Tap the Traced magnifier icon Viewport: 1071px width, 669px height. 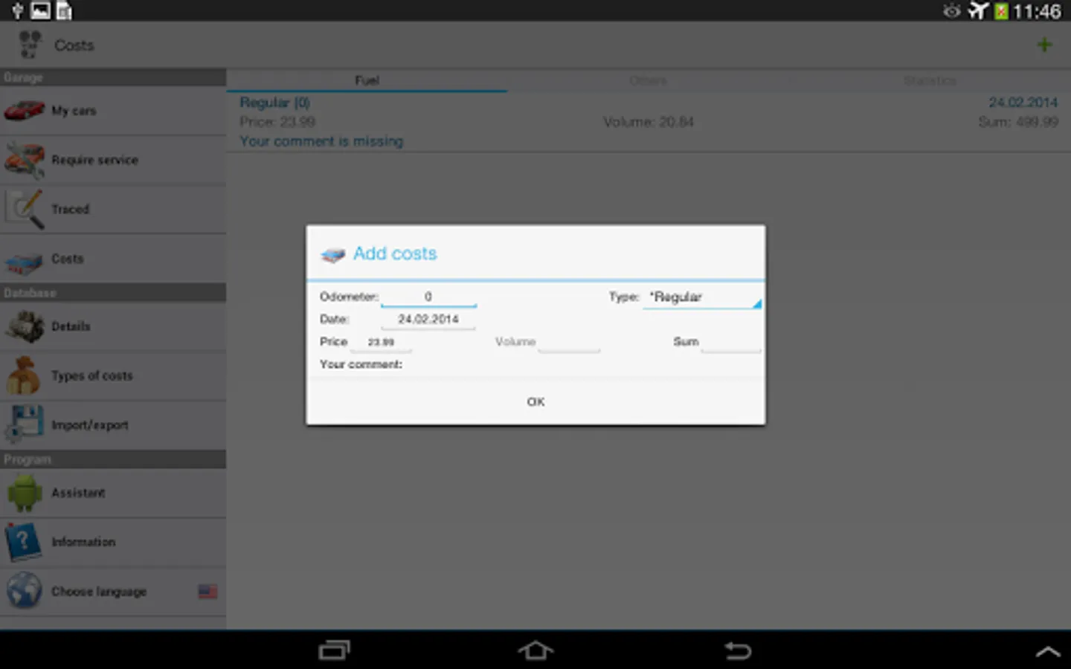tap(25, 210)
